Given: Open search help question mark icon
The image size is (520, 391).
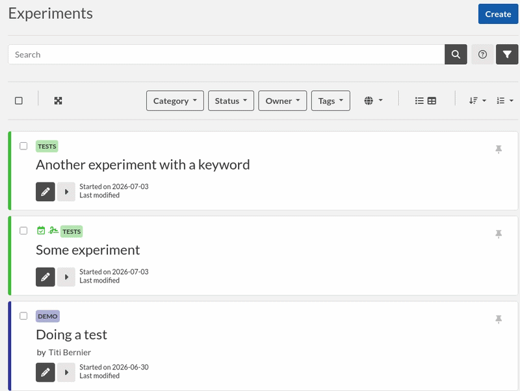Looking at the screenshot, I should [482, 55].
